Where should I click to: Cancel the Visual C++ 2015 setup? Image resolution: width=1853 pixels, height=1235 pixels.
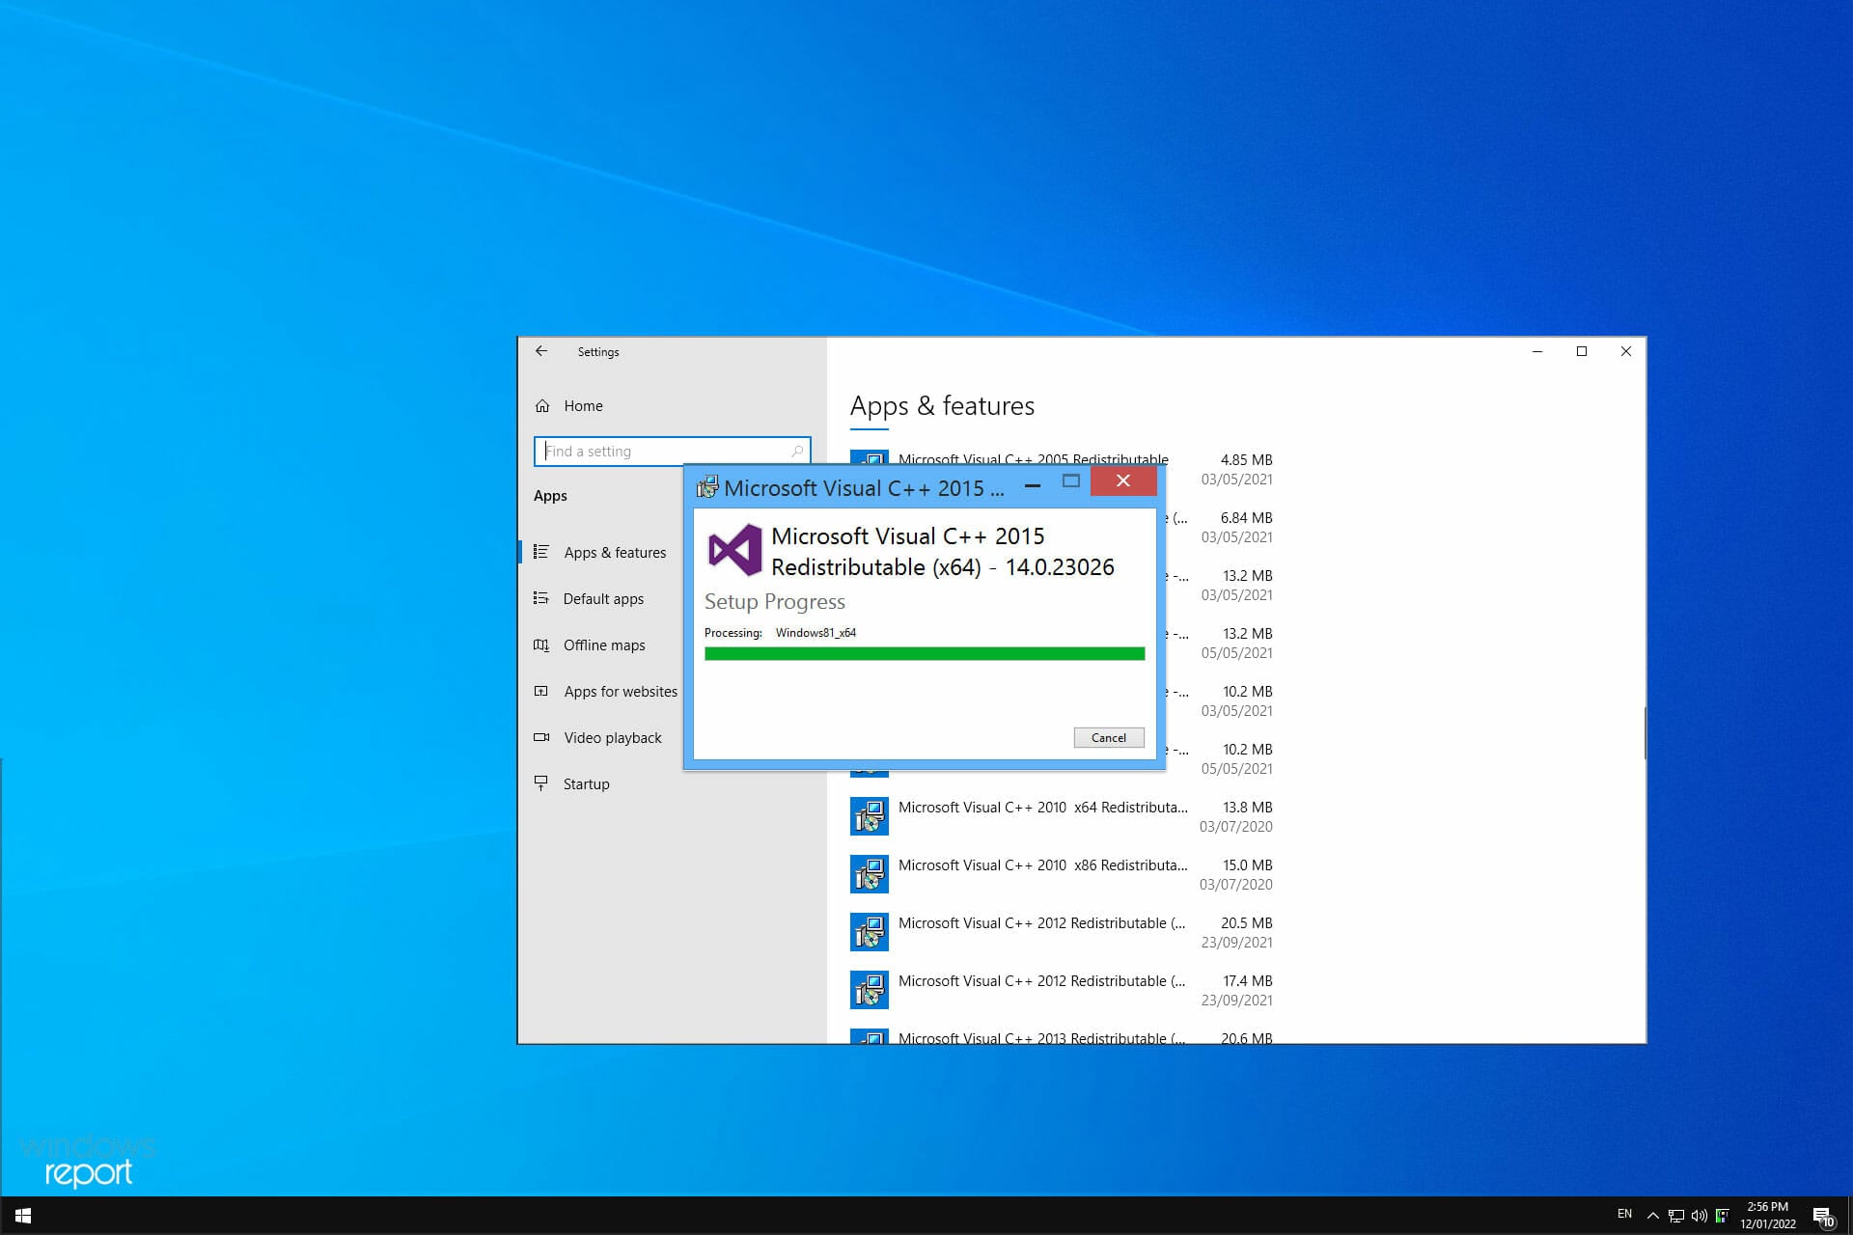coord(1108,738)
